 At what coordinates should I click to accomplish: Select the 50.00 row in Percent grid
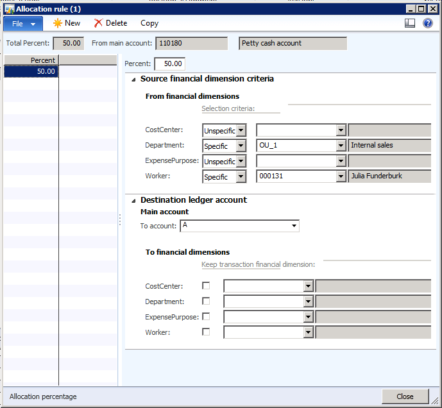(x=31, y=72)
